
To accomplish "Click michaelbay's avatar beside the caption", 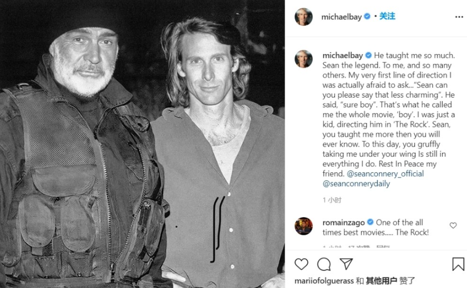I will click(x=303, y=59).
